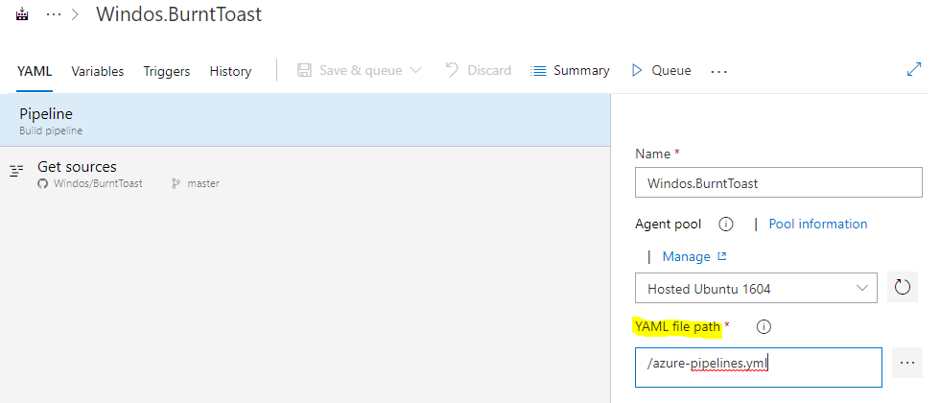Screen dimensions: 940x403
Task: Focus the YAML file path input field
Action: [759, 367]
